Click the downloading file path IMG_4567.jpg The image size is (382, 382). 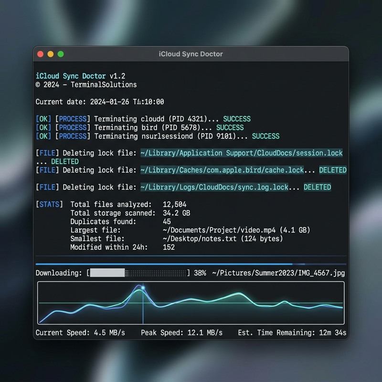pyautogui.click(x=278, y=273)
